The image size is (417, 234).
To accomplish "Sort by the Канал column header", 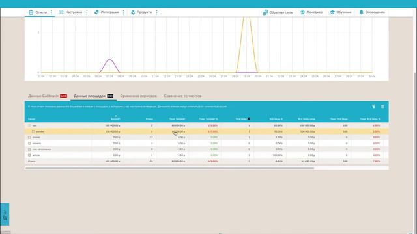I will 32,119.
